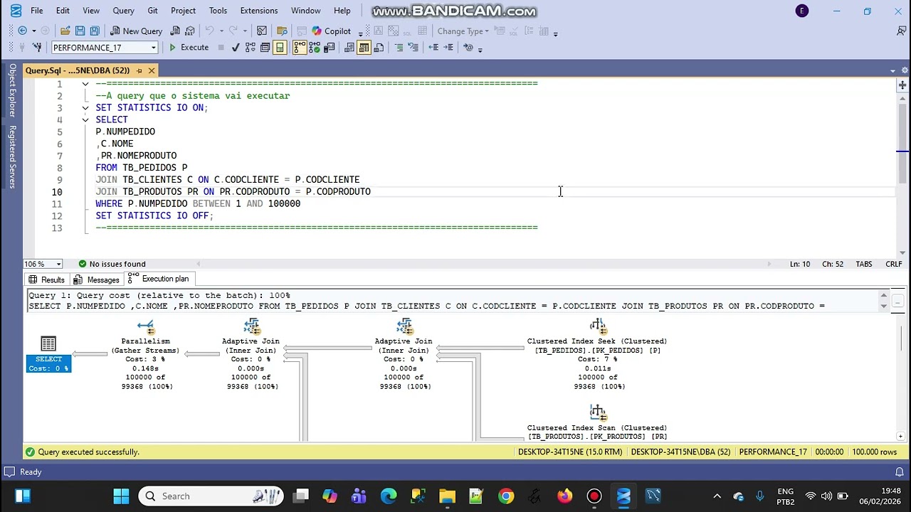This screenshot has width=911, height=512.
Task: Click the Save All icon
Action: [94, 31]
